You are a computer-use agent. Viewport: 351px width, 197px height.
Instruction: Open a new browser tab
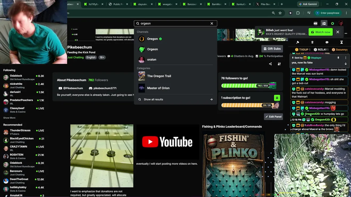click(282, 4)
